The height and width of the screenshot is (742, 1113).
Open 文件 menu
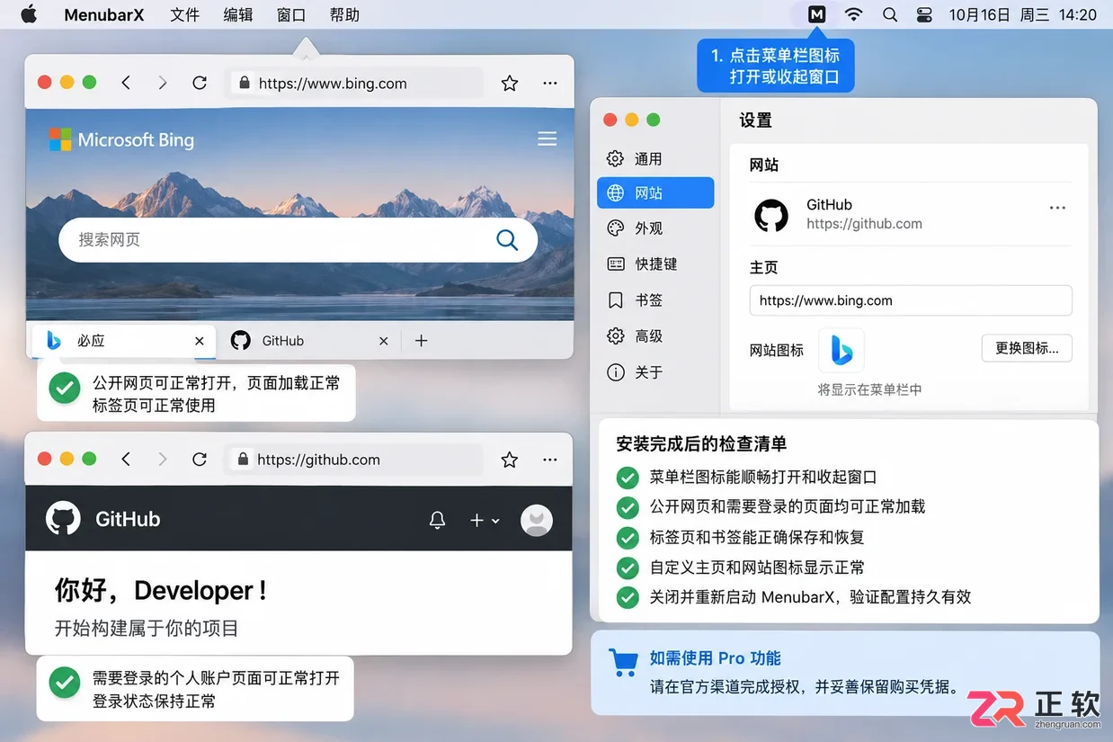[185, 14]
